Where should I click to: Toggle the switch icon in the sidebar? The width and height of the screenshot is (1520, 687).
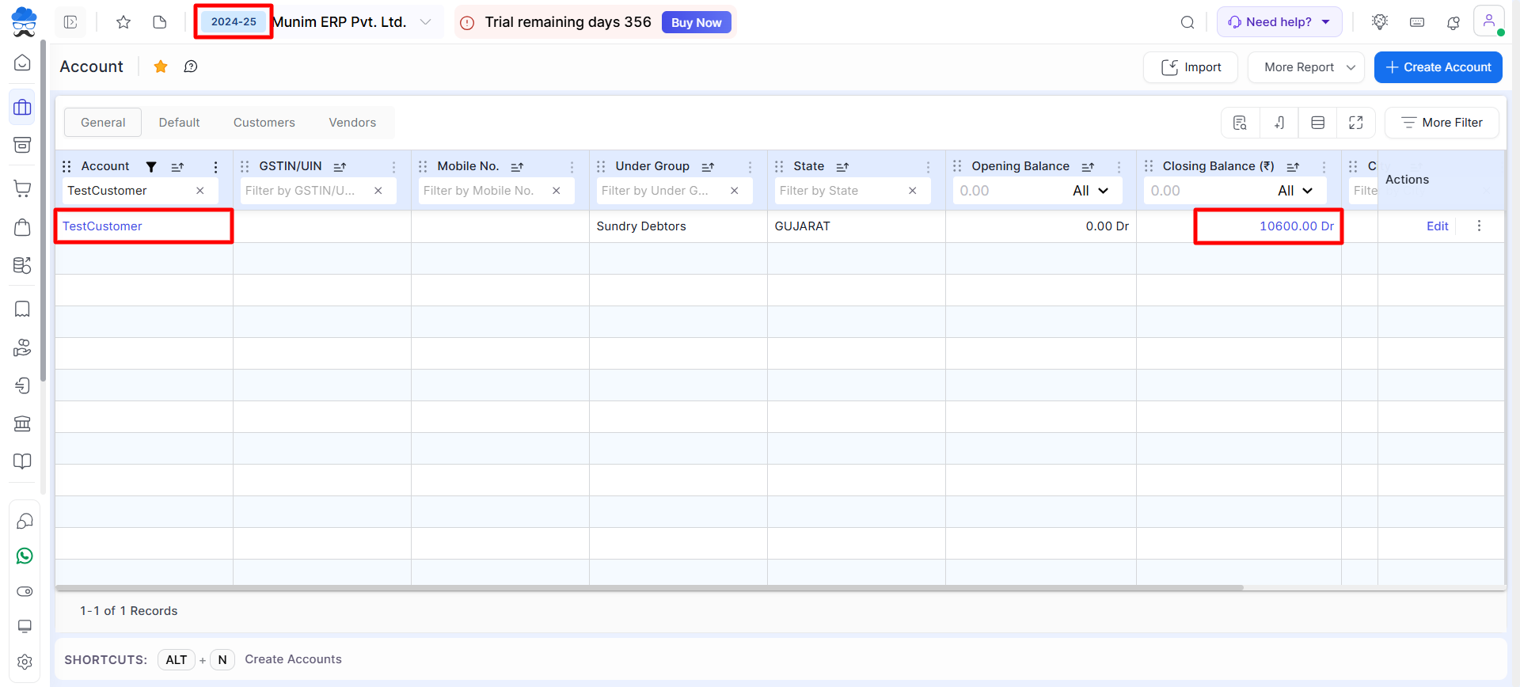click(25, 591)
